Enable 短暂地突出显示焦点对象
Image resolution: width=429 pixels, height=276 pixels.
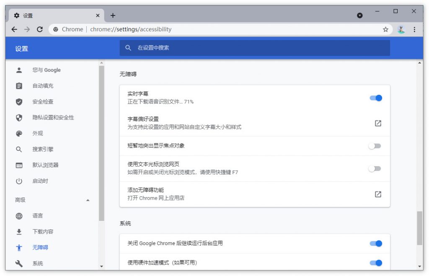click(375, 146)
